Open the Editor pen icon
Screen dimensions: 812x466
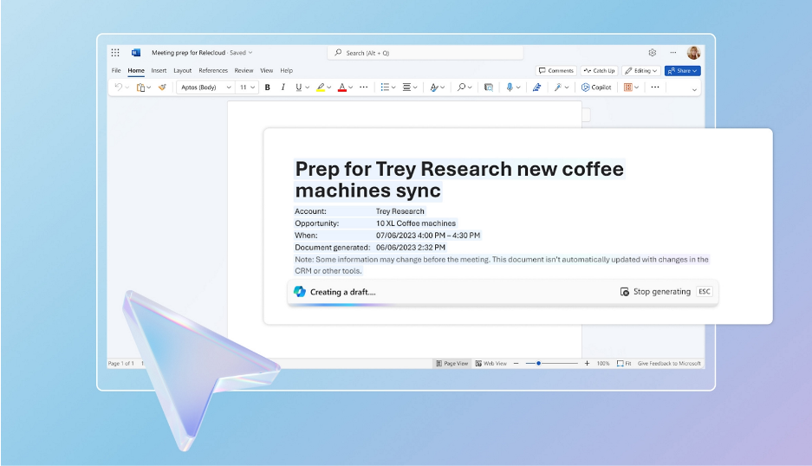click(x=537, y=87)
